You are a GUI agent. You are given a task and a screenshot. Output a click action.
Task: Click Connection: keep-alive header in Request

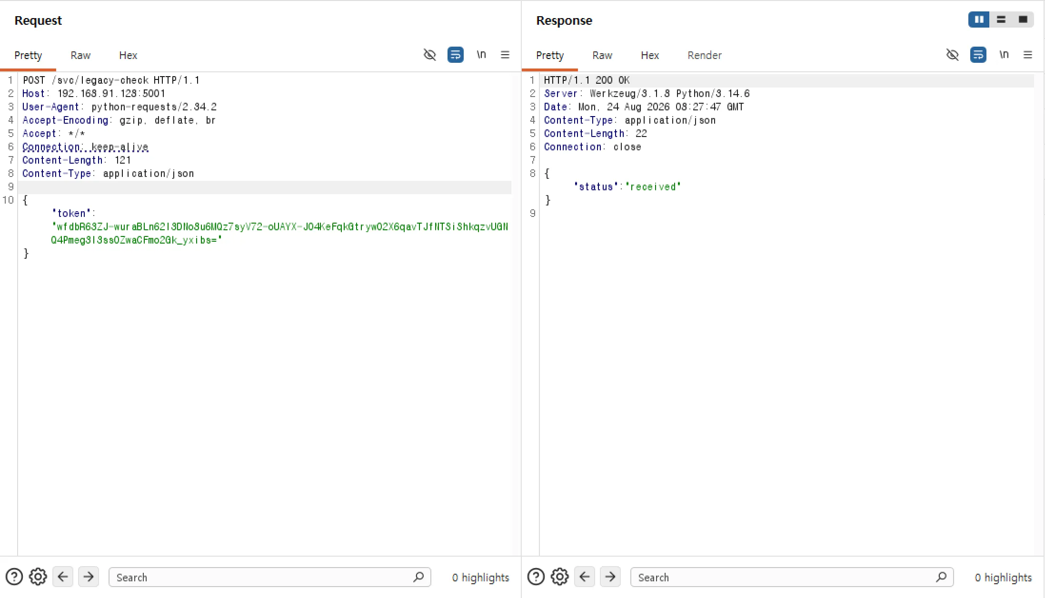tap(85, 147)
